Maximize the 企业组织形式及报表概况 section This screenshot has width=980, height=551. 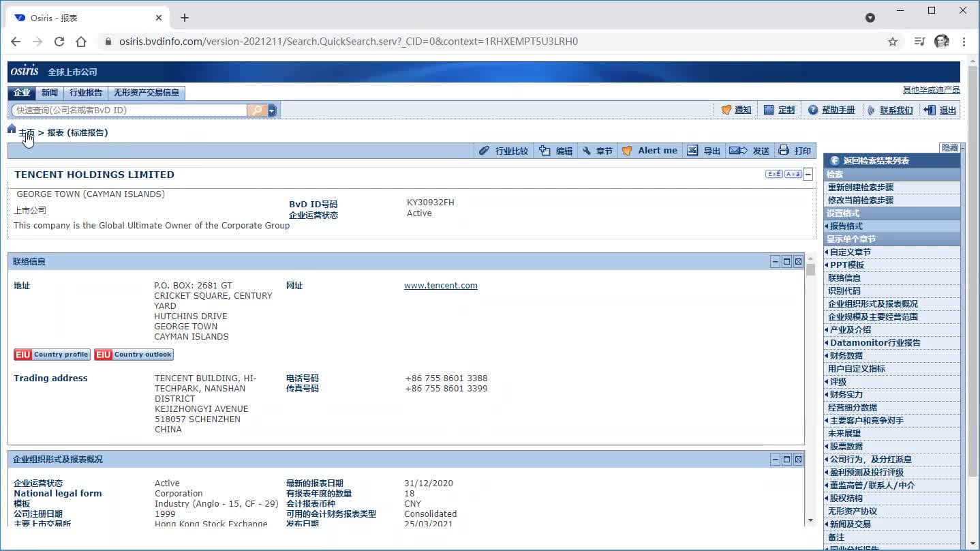(786, 460)
